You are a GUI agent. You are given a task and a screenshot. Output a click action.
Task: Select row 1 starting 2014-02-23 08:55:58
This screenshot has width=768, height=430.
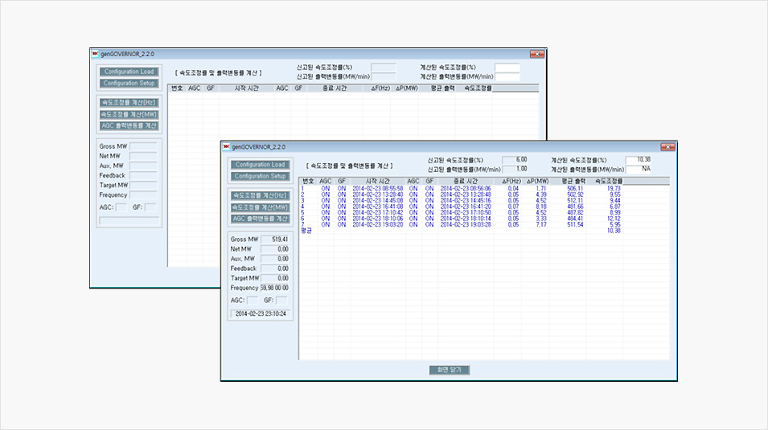point(377,188)
